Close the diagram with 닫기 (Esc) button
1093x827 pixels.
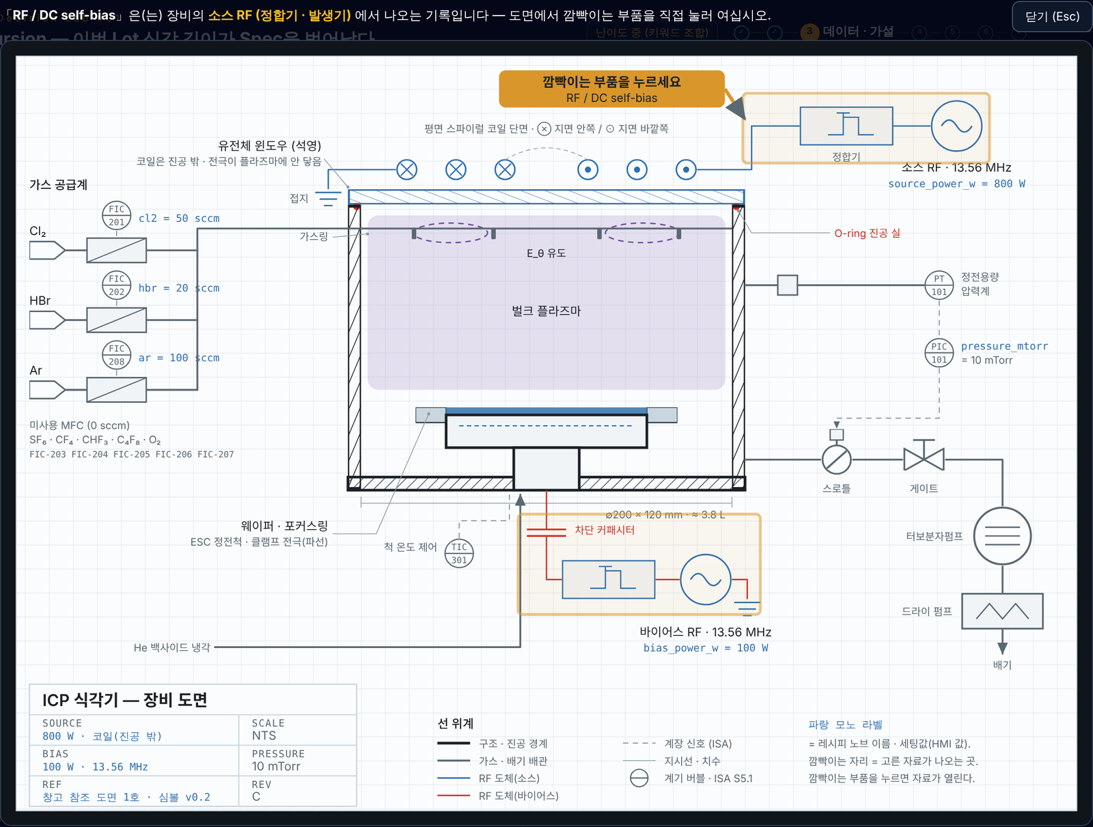tap(1052, 16)
